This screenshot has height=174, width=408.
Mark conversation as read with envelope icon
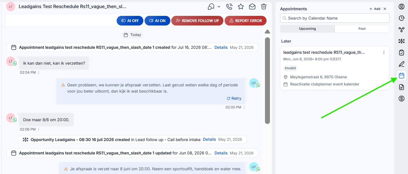coord(252,7)
